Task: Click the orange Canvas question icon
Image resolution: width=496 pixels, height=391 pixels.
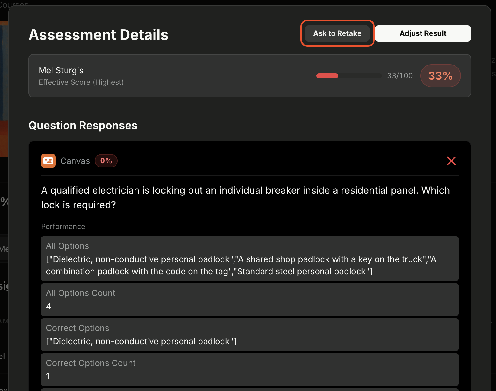Action: (48, 161)
